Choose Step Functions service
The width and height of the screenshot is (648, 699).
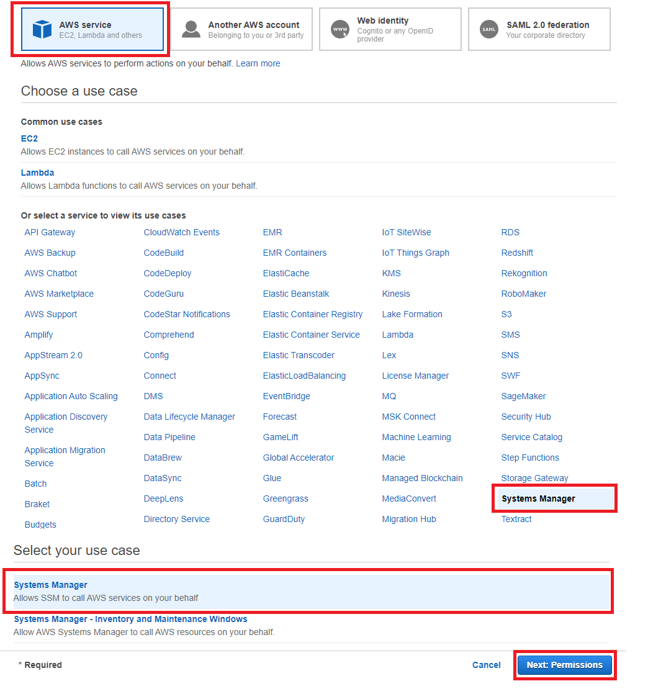[x=530, y=458]
